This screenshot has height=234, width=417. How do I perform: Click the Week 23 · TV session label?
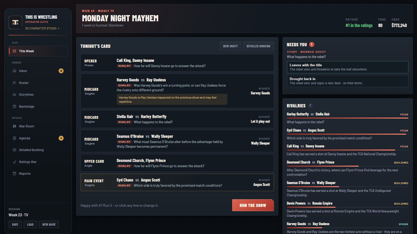18,215
